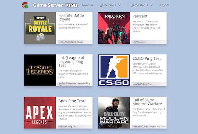The image size is (198, 134).
Task: Click the Call of Duty: Modern Warfare heading
Action: tap(147, 102)
